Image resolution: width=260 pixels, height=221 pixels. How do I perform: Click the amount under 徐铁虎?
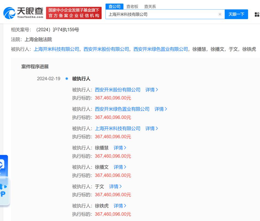click(113, 214)
